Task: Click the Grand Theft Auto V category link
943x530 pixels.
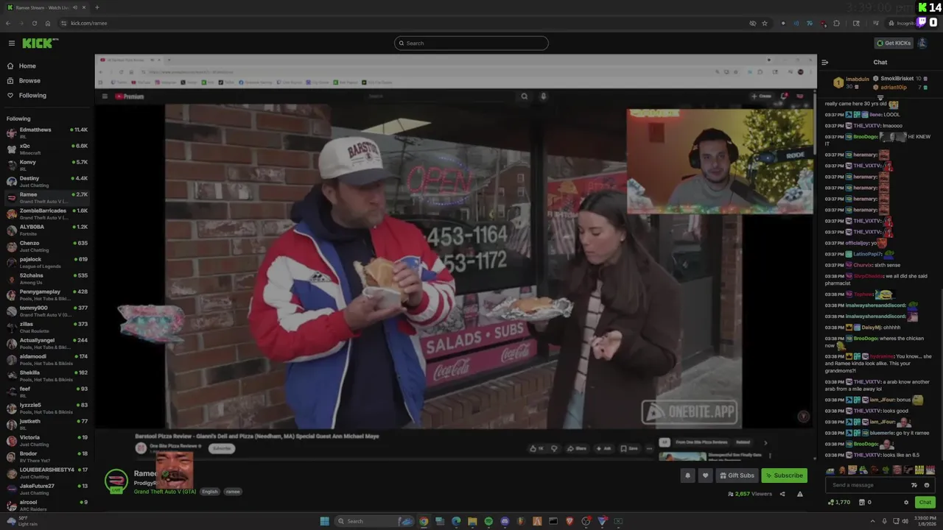Action: [165, 492]
